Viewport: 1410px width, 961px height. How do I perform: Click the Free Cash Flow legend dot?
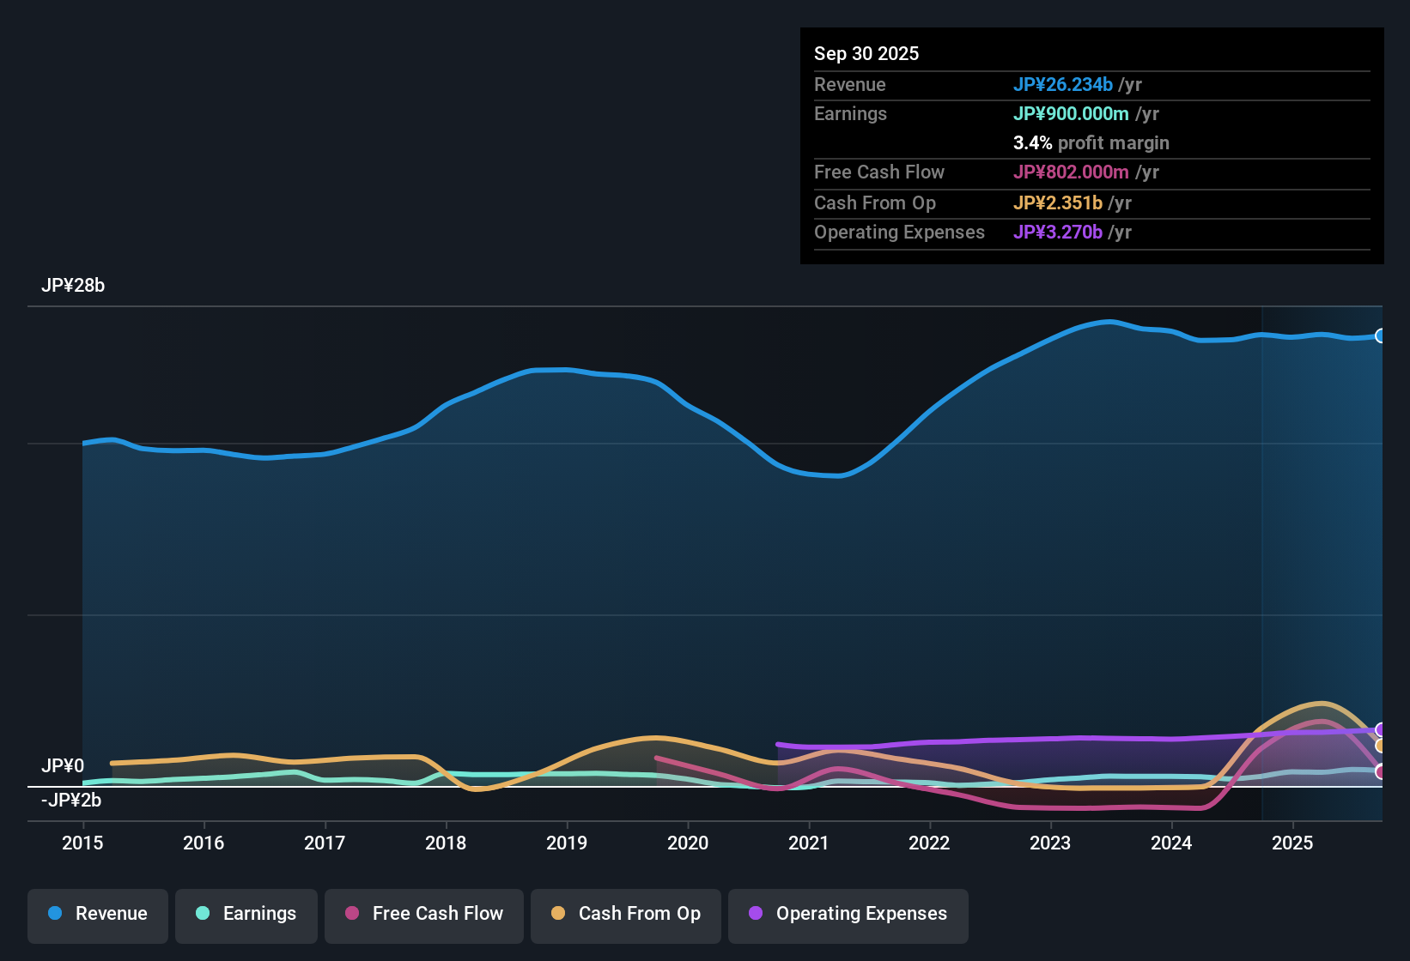[x=351, y=914]
